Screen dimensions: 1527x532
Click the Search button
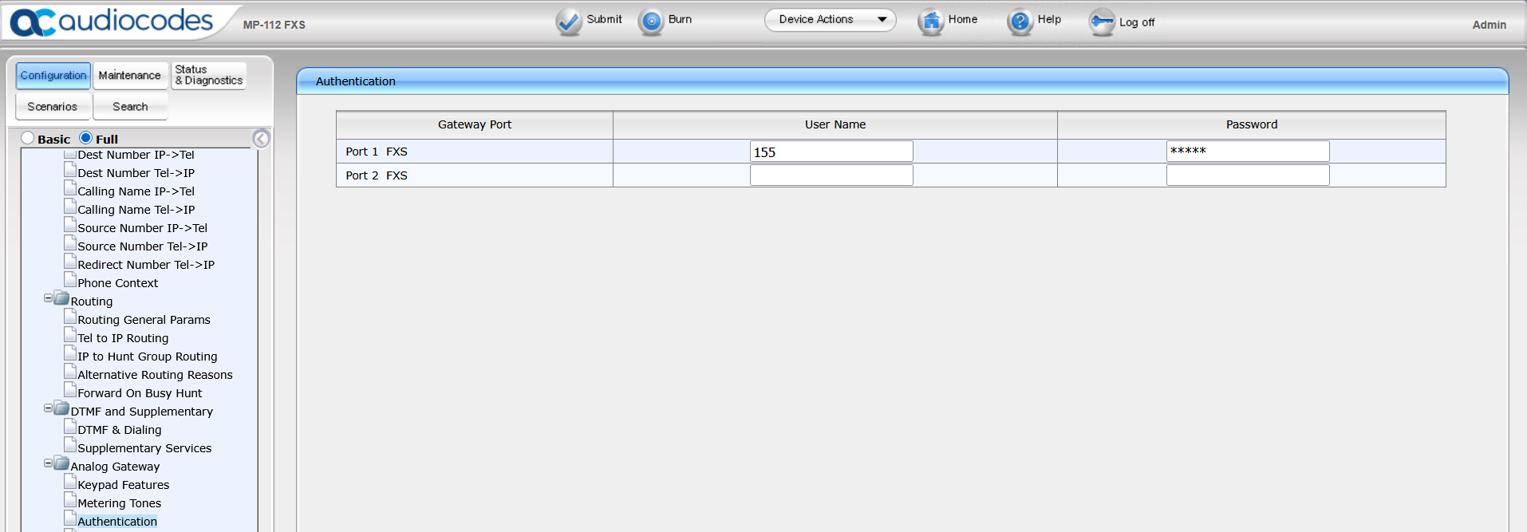click(x=130, y=107)
